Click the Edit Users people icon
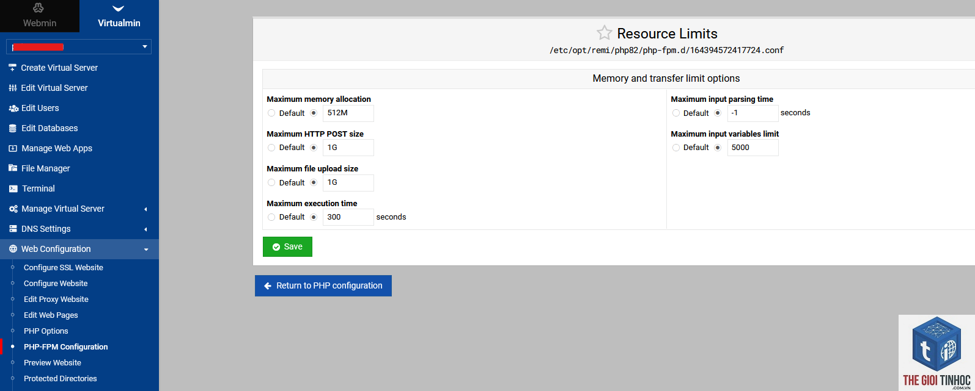This screenshot has height=391, width=975. [x=13, y=108]
